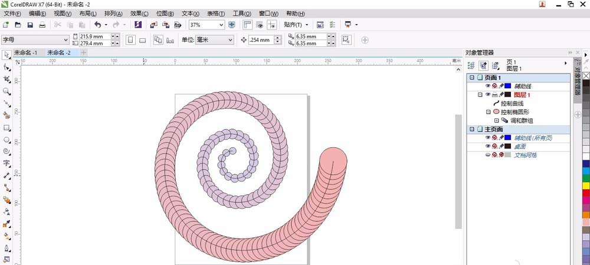Select the Crop tool
590x265 pixels.
tap(6, 79)
